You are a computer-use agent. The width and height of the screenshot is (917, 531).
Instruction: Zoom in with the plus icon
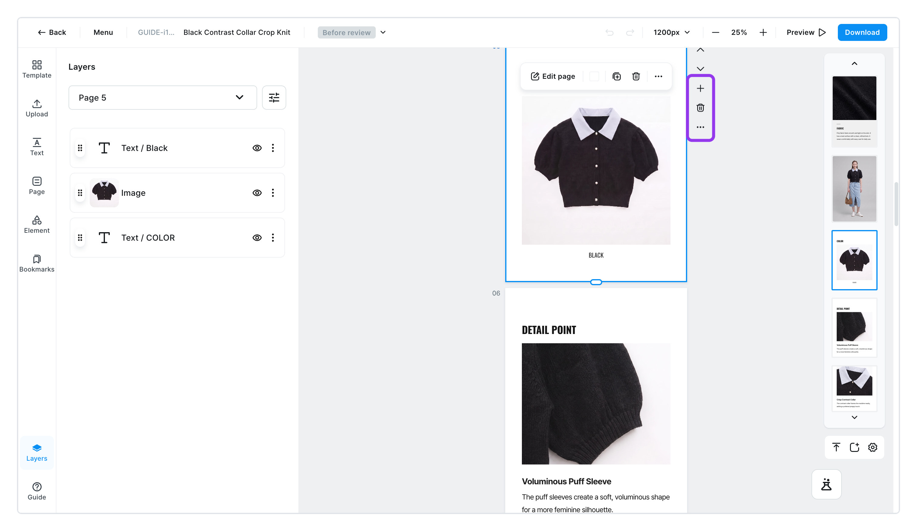pos(763,32)
